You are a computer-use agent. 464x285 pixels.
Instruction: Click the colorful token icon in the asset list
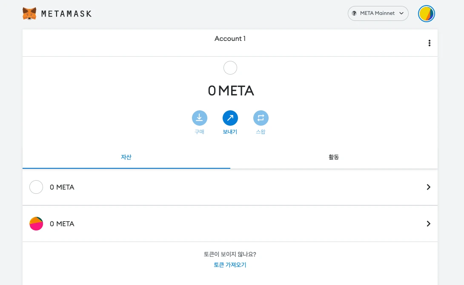pyautogui.click(x=36, y=224)
